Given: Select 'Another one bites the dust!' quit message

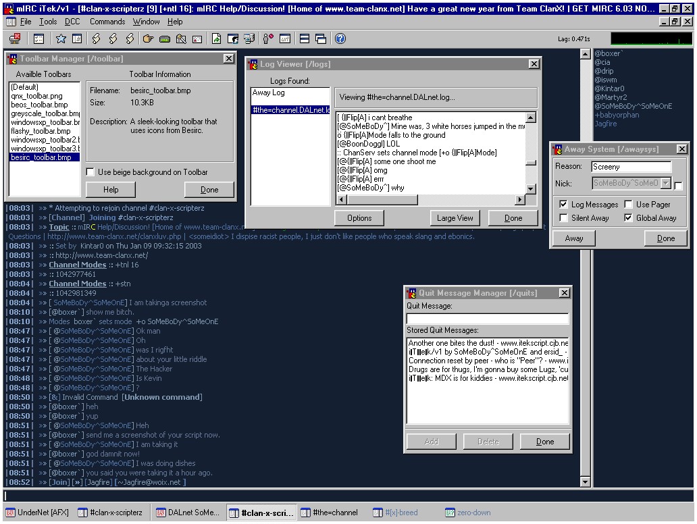Looking at the screenshot, I should pyautogui.click(x=488, y=343).
